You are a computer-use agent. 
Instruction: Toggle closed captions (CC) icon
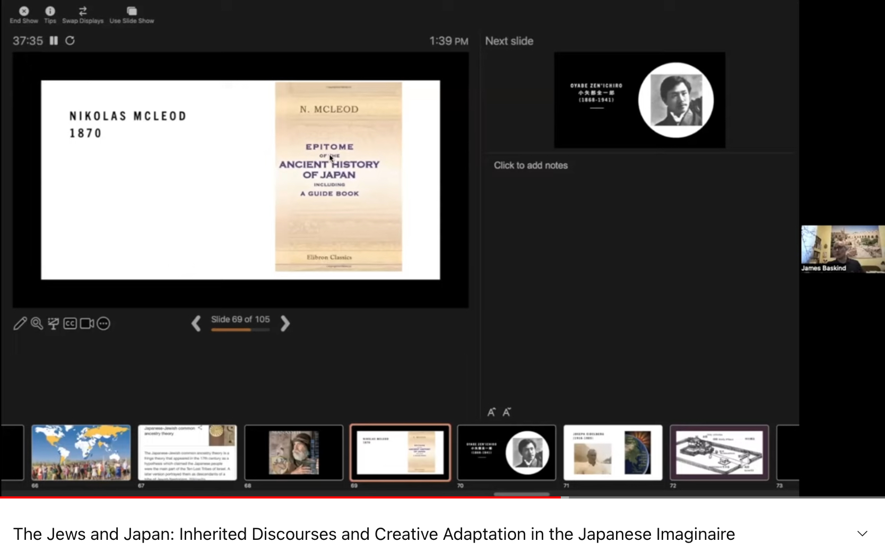70,323
